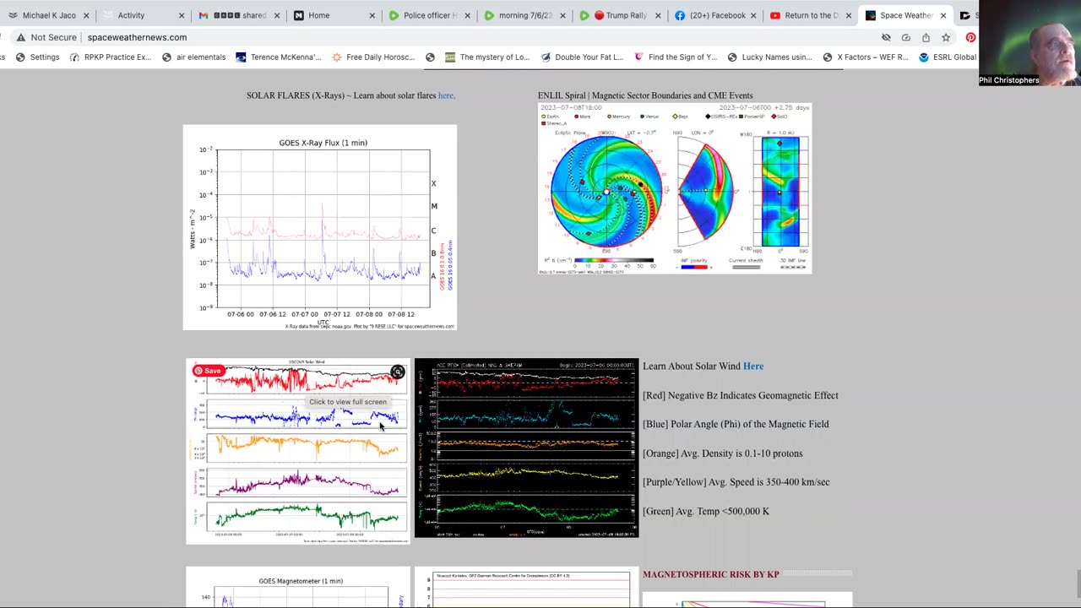Switch to the (20+) Facebook tab
This screenshot has width=1081, height=608.
pos(717,15)
